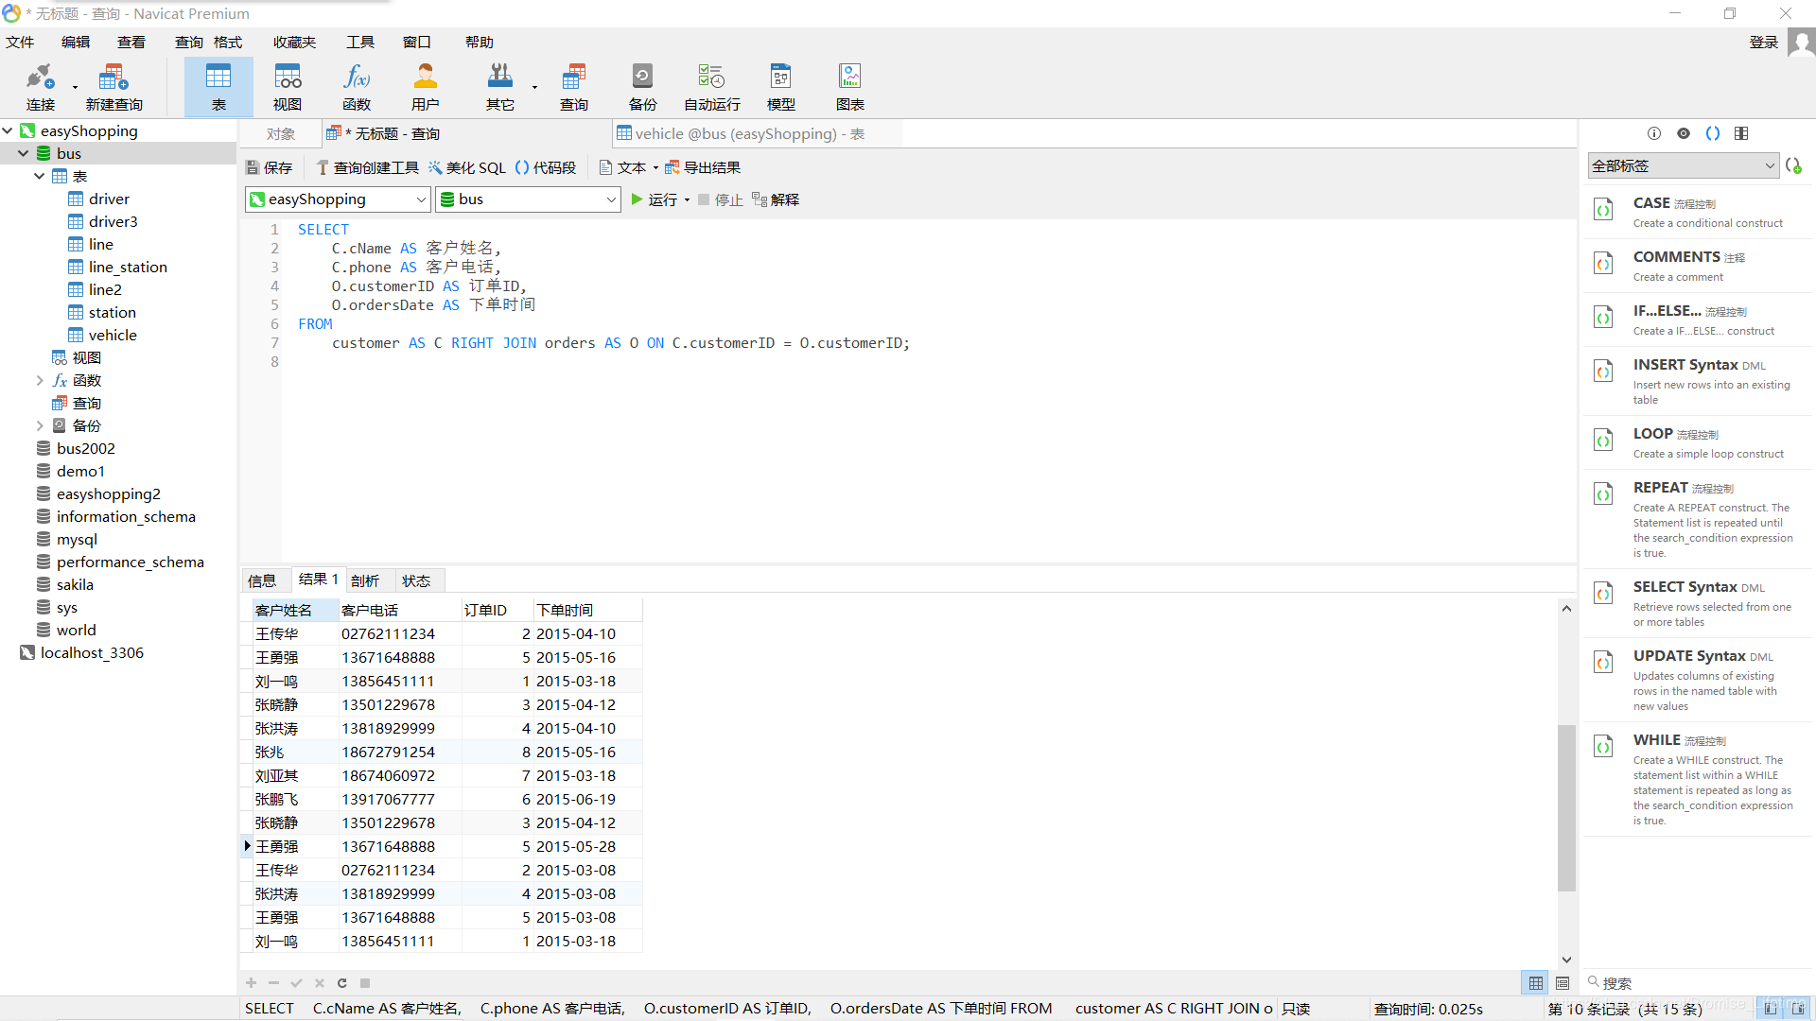Switch to the 状态 status tab
Screen dimensions: 1816x1021
coord(416,580)
